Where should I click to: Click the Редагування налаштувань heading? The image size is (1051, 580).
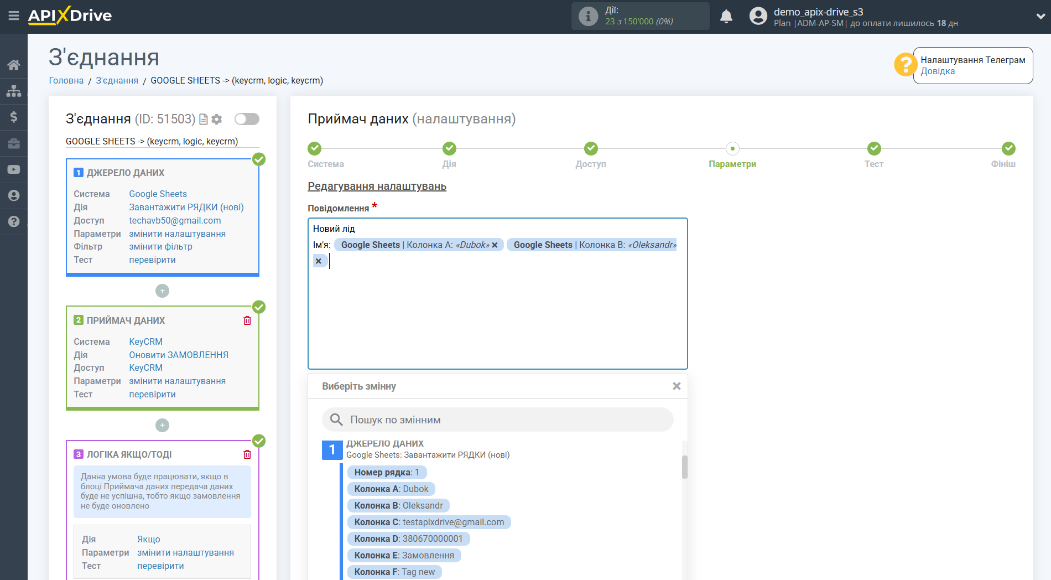377,187
